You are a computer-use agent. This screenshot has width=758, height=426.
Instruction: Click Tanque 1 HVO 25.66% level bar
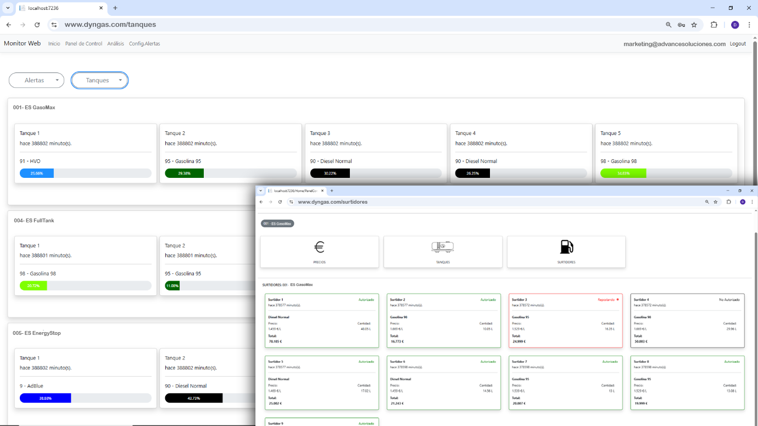(85, 173)
